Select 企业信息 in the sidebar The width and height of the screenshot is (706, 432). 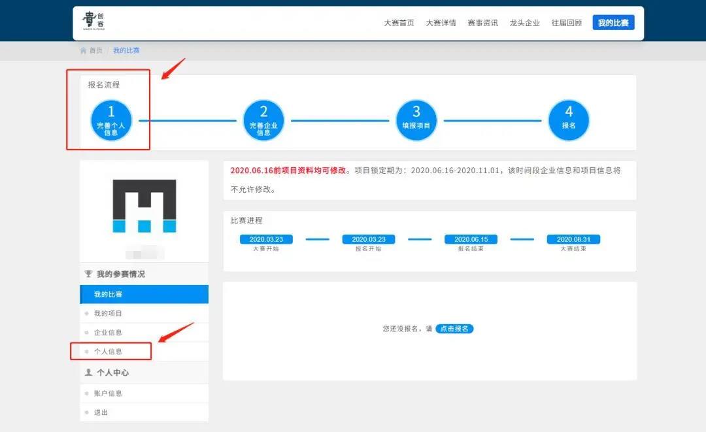[108, 333]
